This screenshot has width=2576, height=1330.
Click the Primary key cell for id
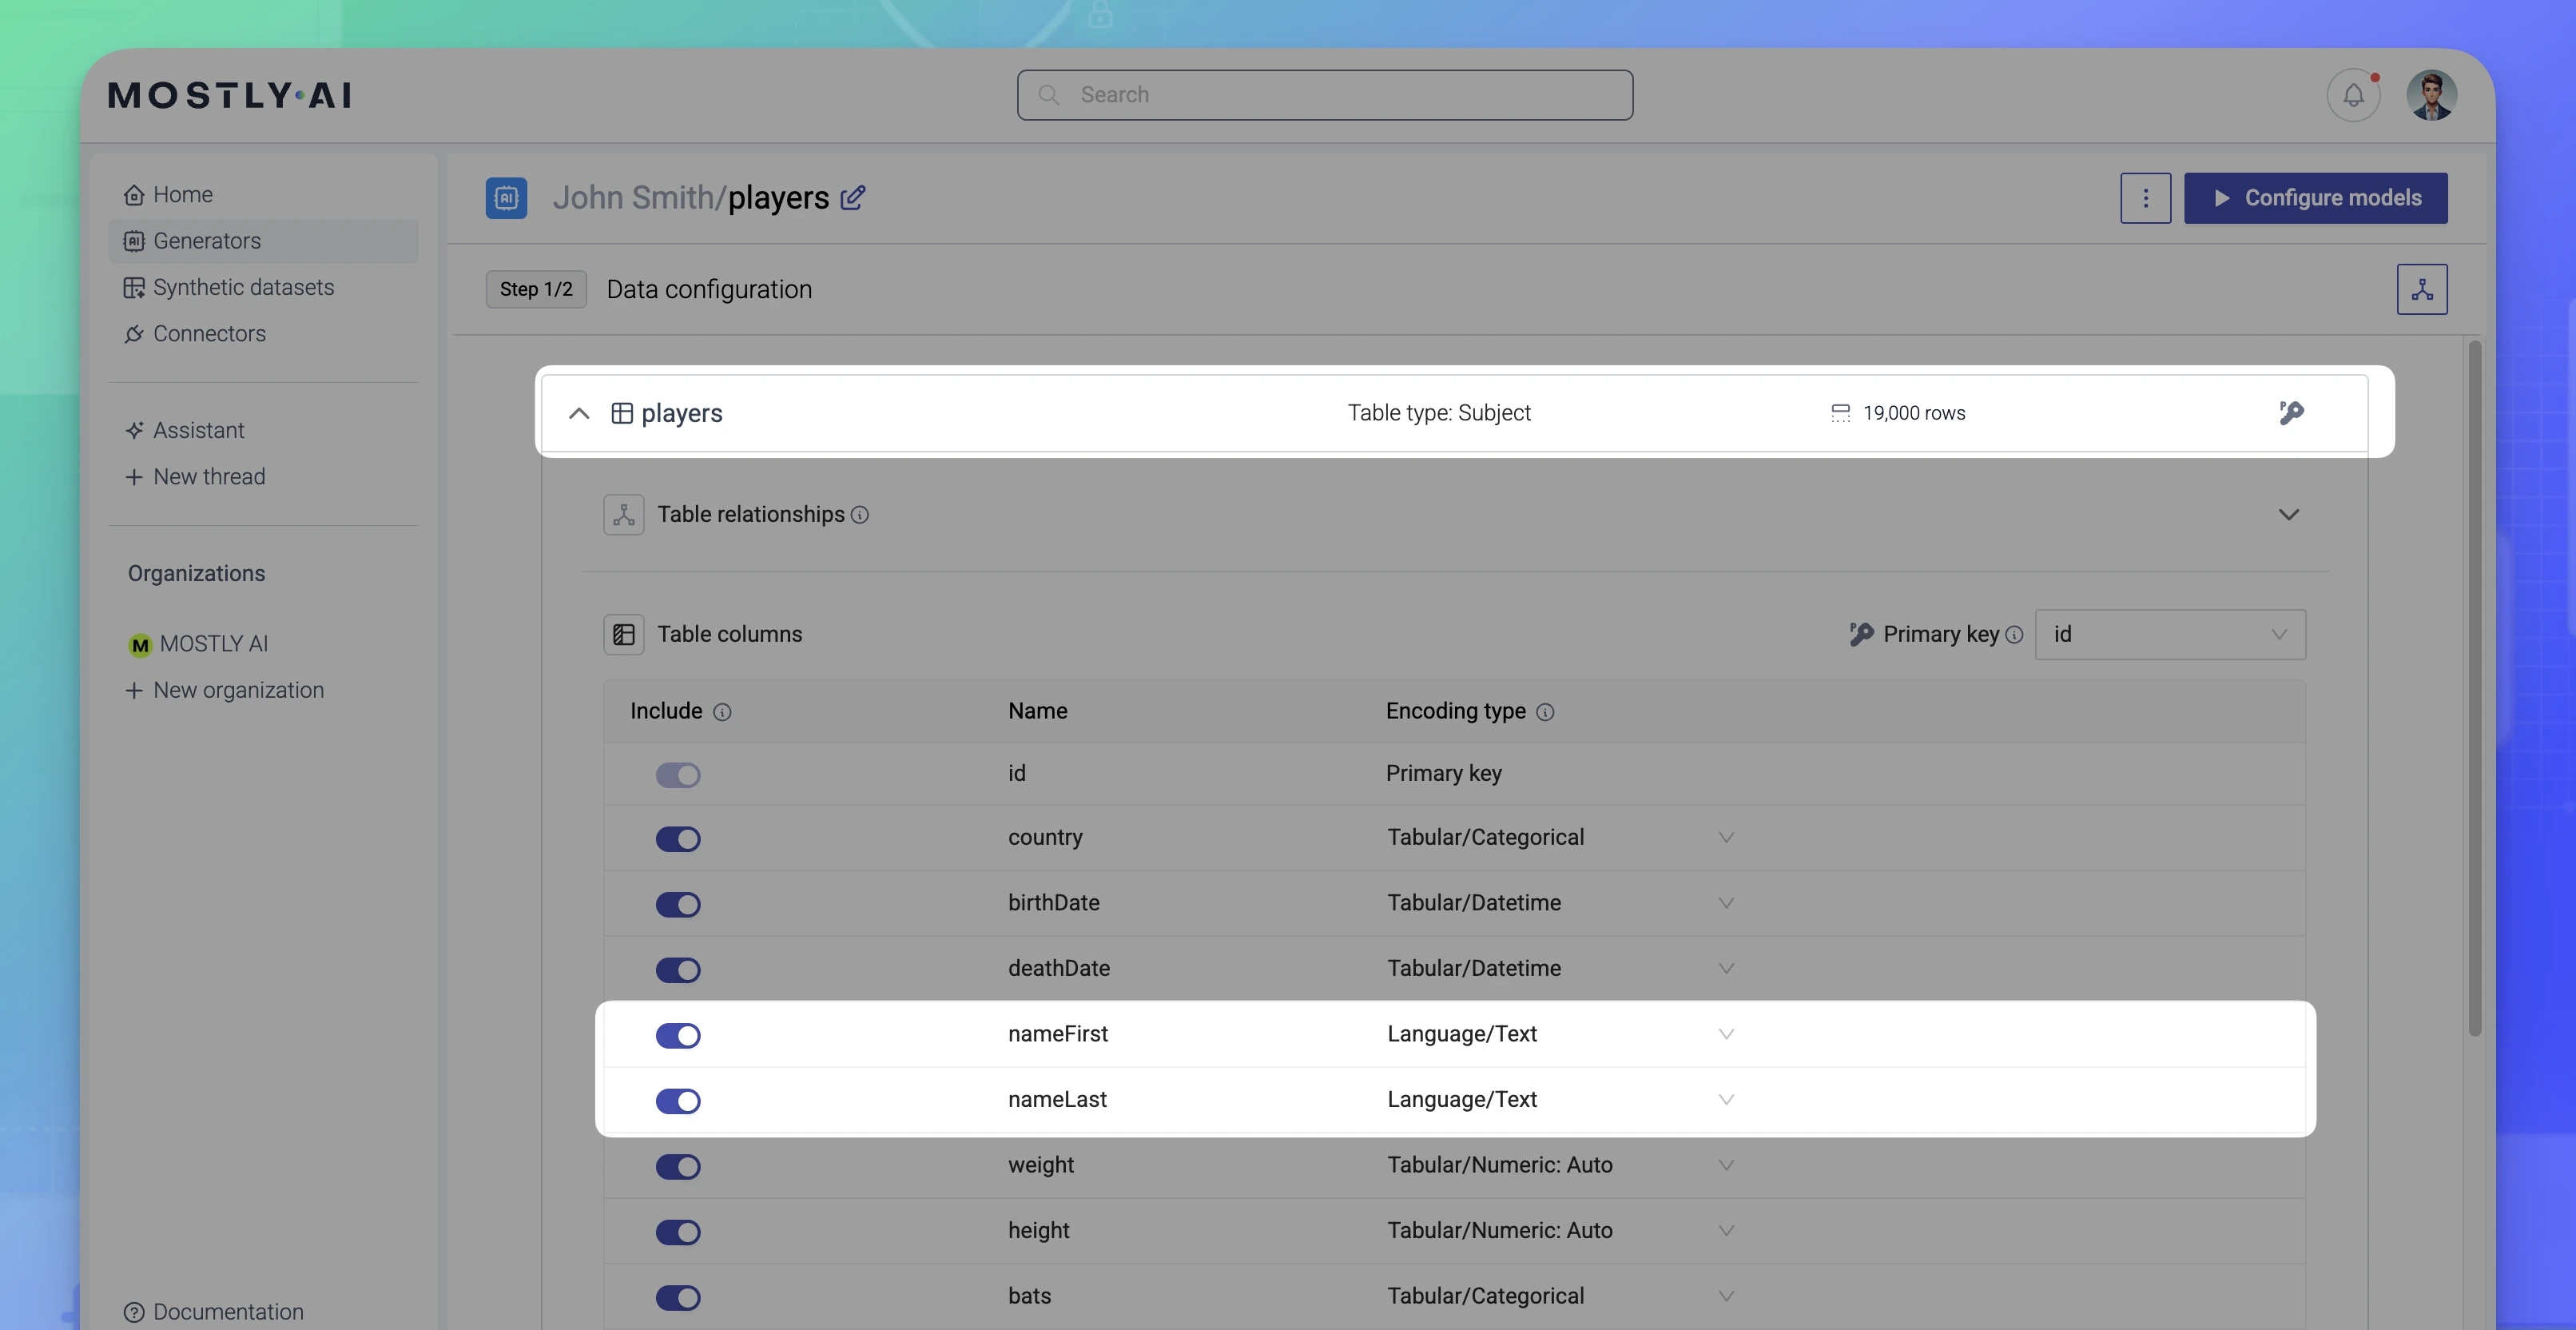point(1443,774)
